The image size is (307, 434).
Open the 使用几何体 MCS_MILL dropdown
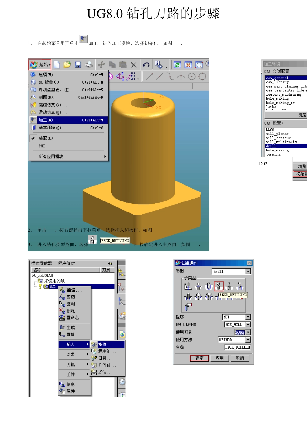(248, 325)
